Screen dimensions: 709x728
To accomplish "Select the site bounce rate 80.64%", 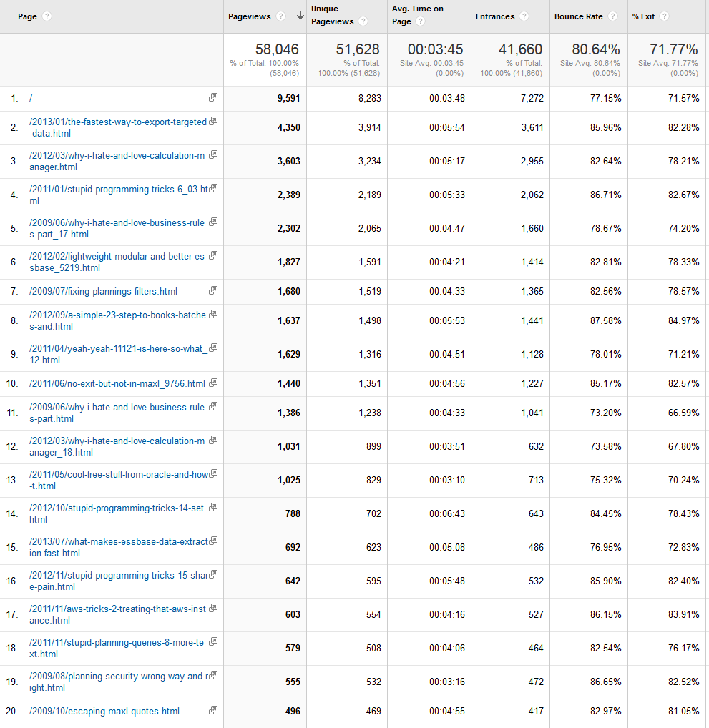I will (596, 49).
